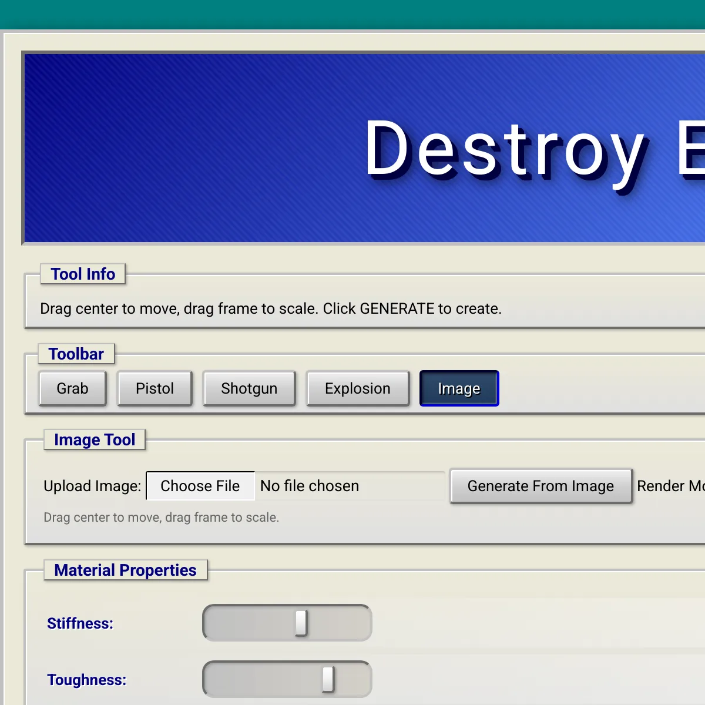
Task: Select the Pistol tool
Action: pyautogui.click(x=155, y=388)
